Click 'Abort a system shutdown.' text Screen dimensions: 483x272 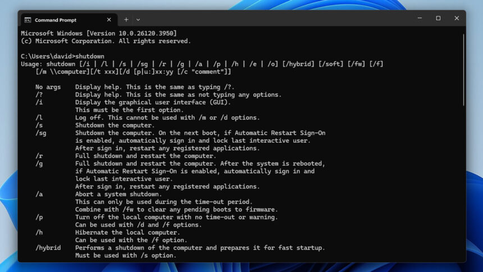pyautogui.click(x=119, y=194)
